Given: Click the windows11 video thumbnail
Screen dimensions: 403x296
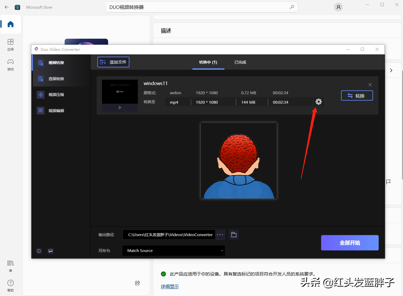Looking at the screenshot, I should point(120,92).
